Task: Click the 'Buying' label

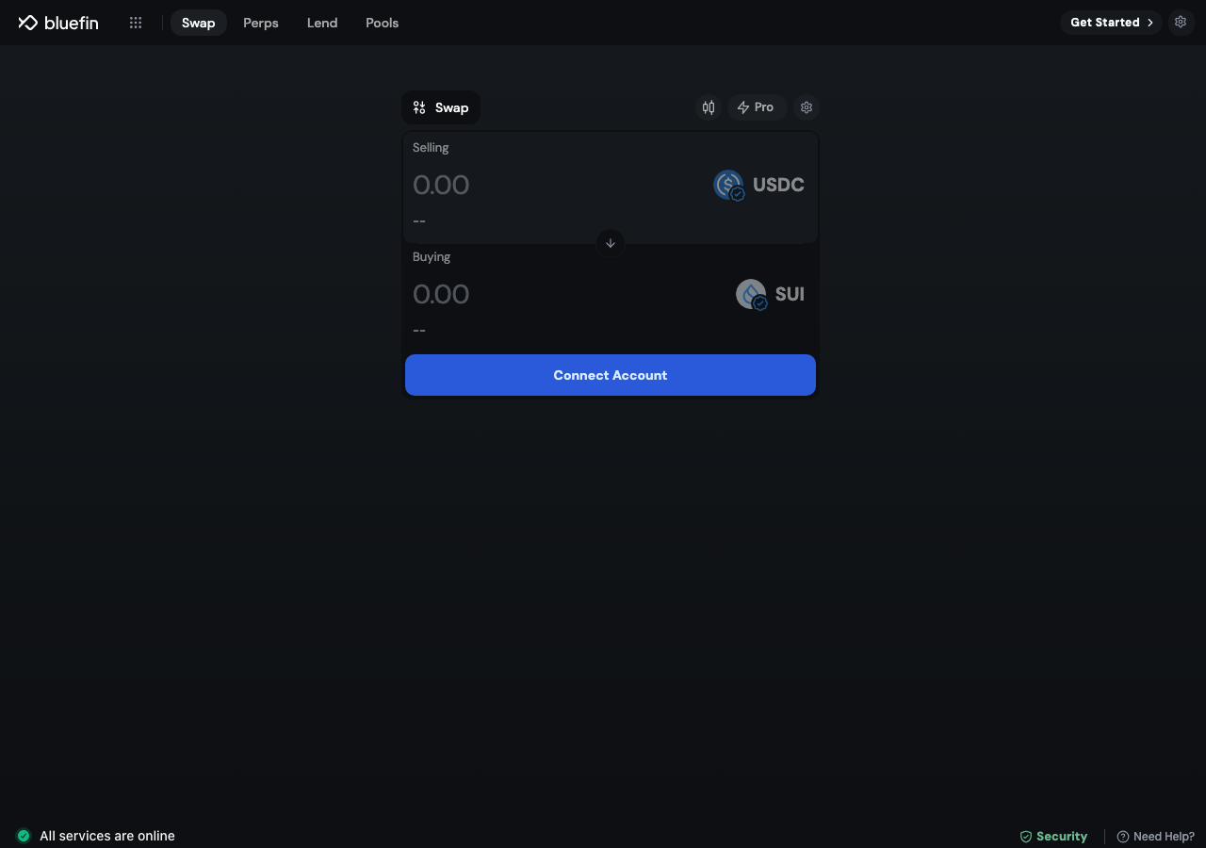Action: coord(432,257)
